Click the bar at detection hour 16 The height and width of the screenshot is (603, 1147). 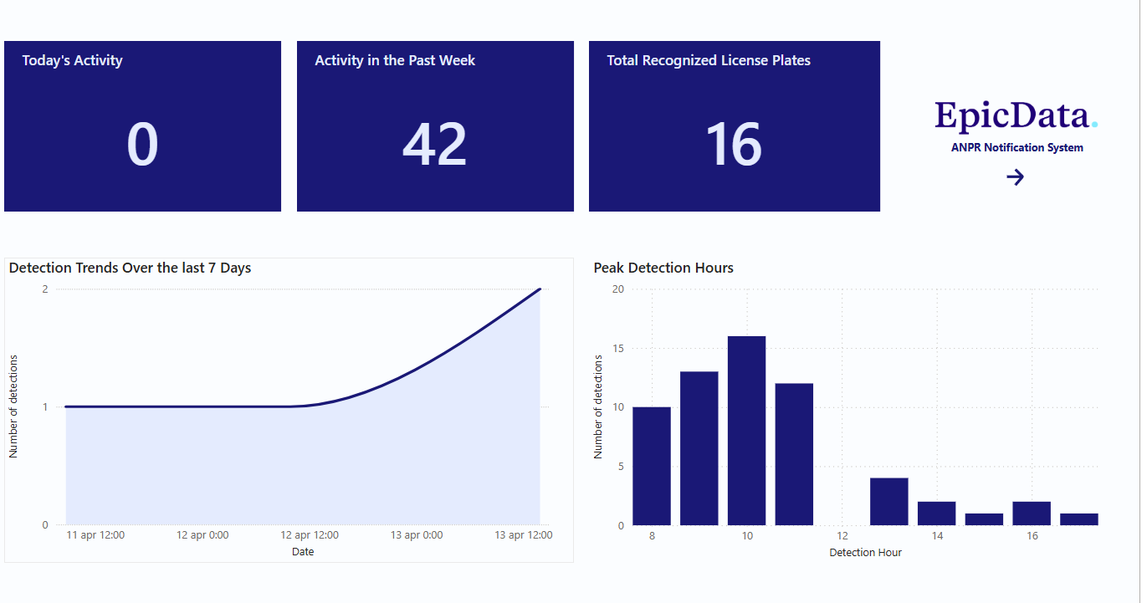[x=1032, y=514]
